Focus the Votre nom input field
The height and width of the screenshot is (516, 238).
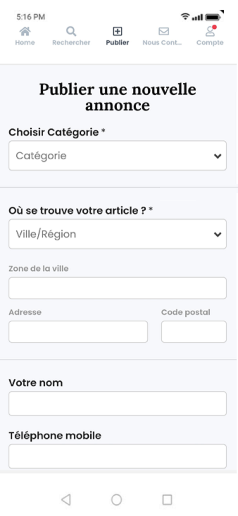pos(118,404)
